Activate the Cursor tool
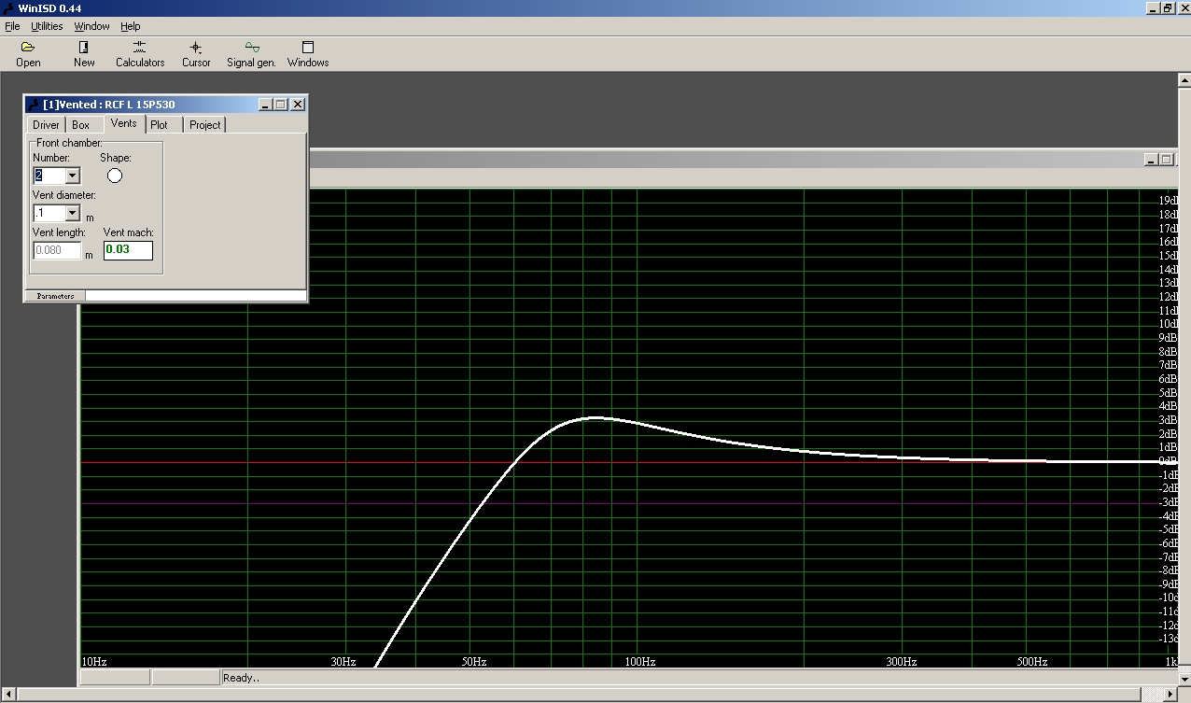 pyautogui.click(x=196, y=54)
